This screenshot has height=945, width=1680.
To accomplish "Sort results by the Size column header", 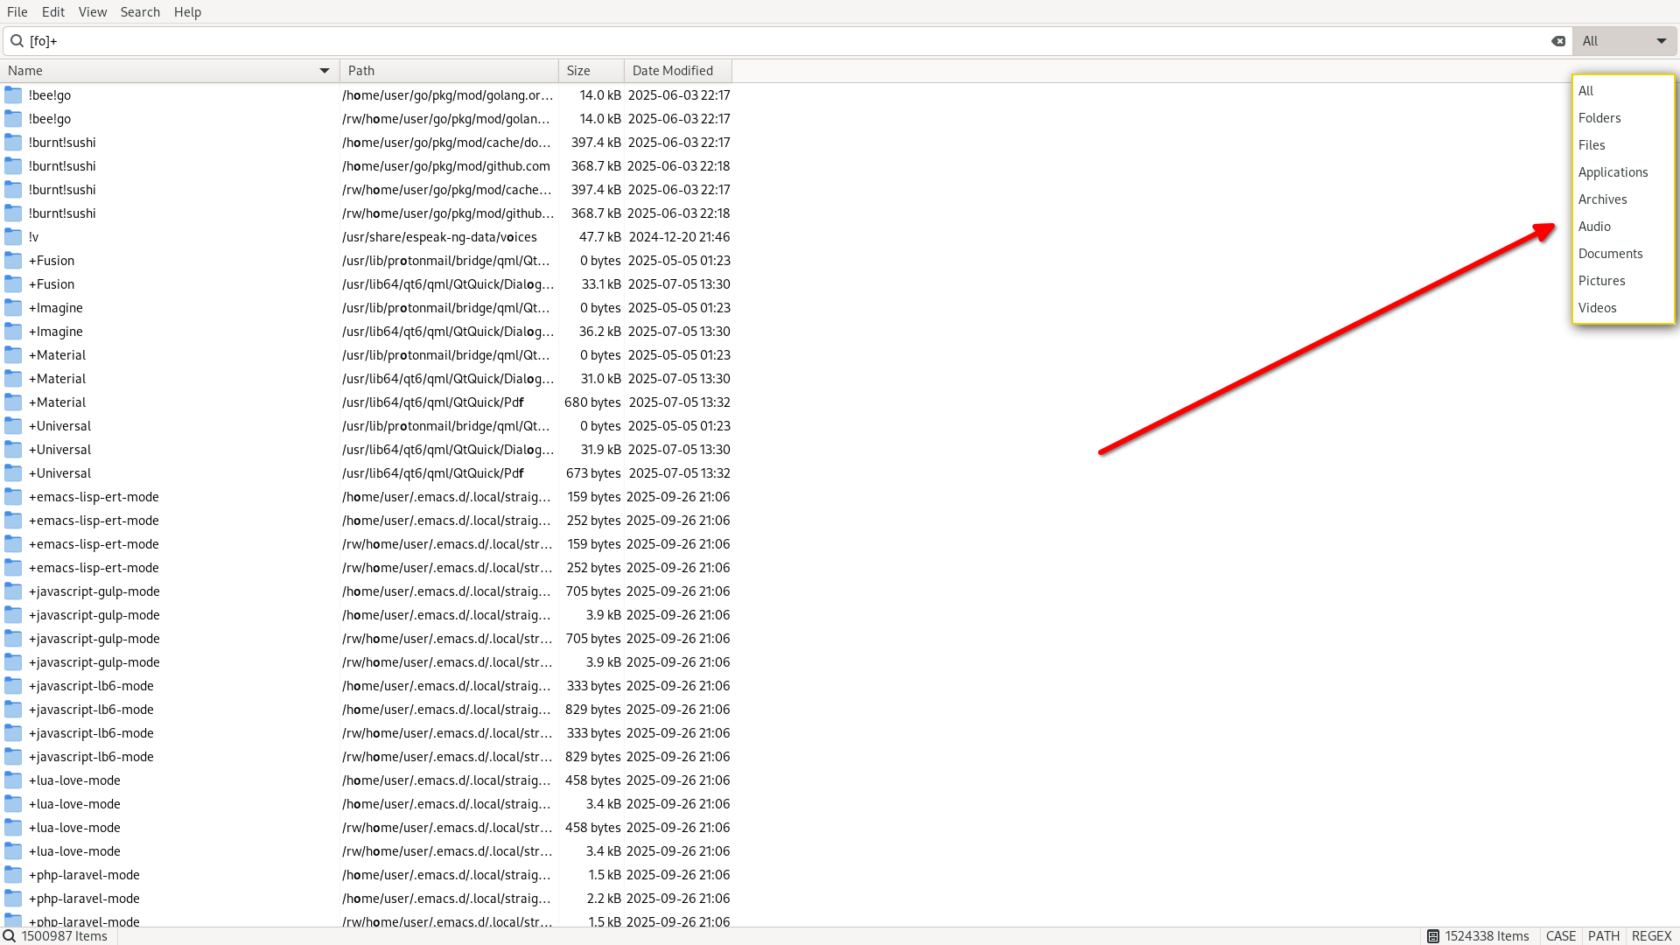I will point(577,70).
